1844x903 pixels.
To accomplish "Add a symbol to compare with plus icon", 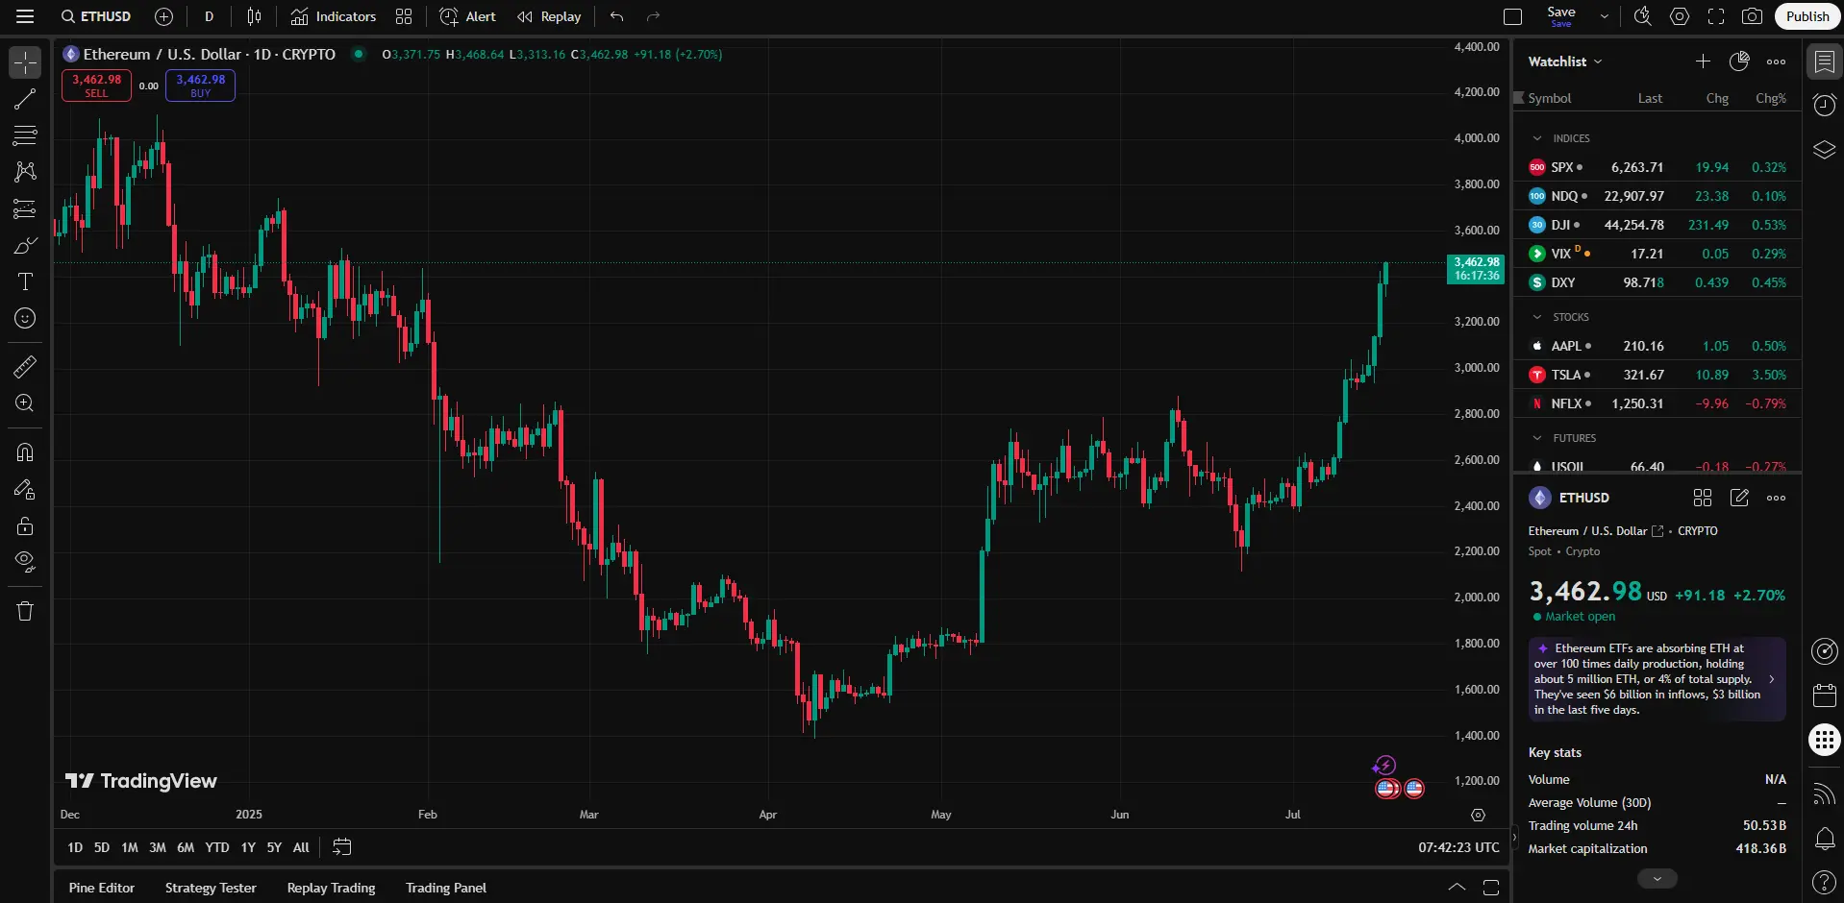I will (x=164, y=16).
